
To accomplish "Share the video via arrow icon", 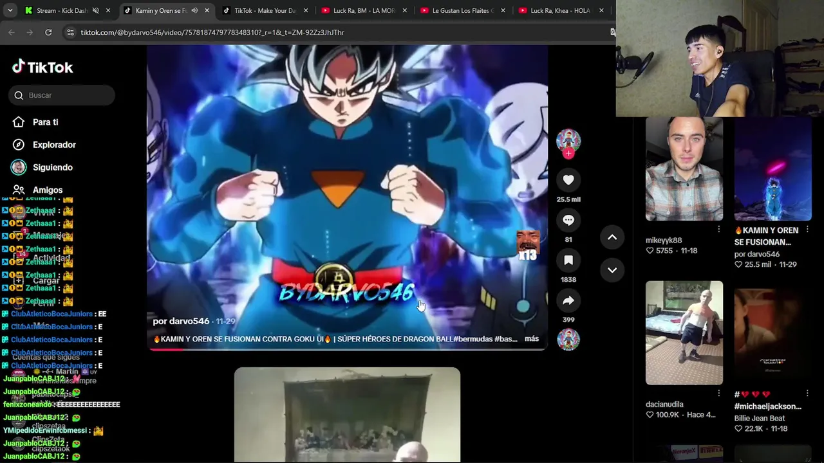I will click(x=568, y=300).
